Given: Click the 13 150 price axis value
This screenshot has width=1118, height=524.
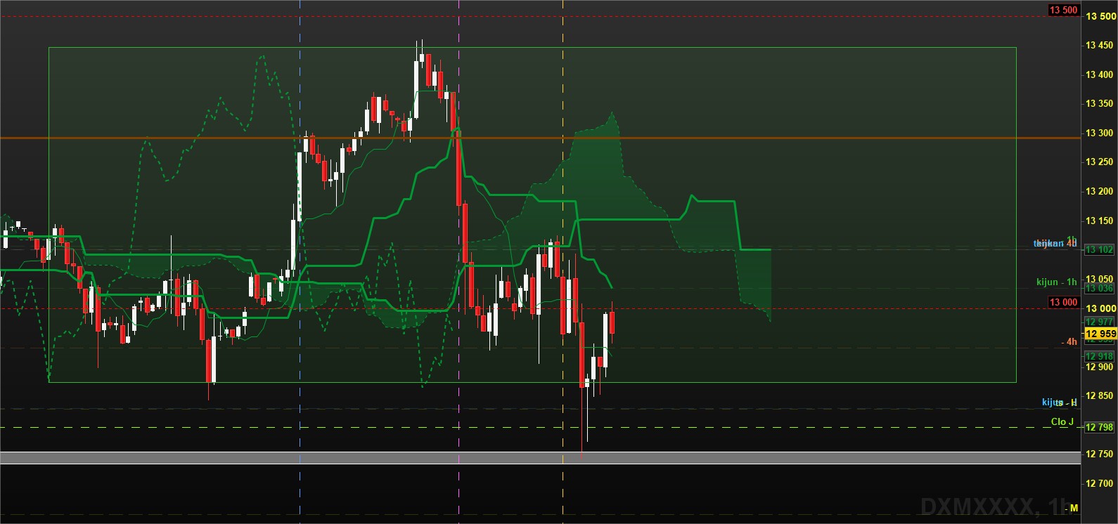Looking at the screenshot, I should (1099, 221).
